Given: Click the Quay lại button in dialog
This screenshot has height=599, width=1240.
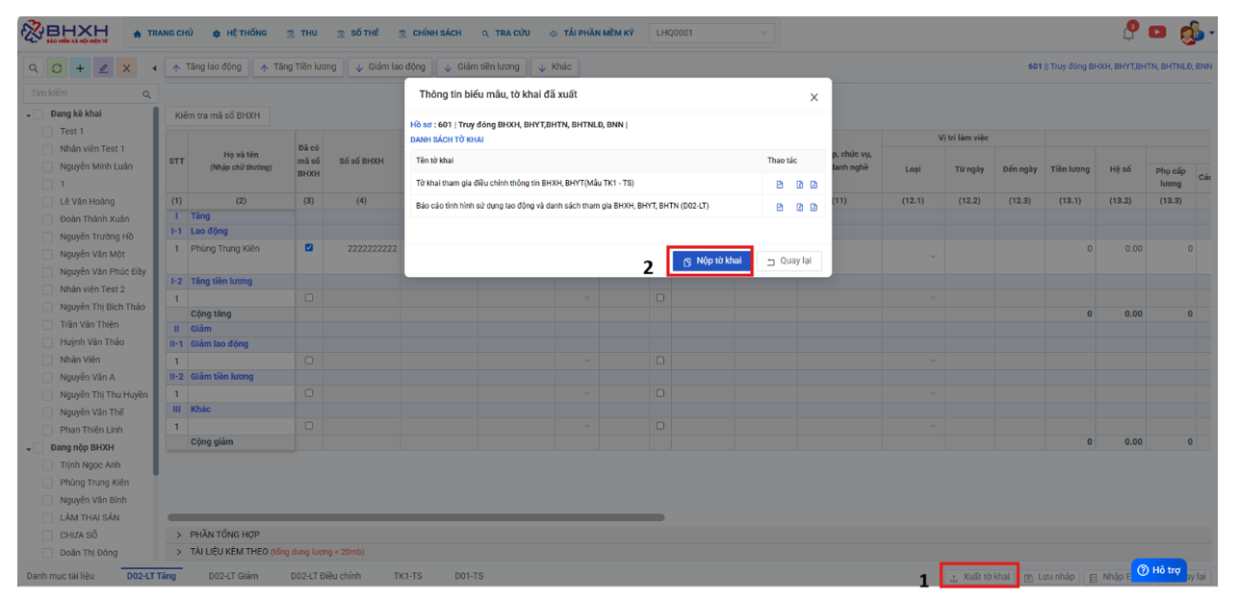Looking at the screenshot, I should click(x=788, y=262).
